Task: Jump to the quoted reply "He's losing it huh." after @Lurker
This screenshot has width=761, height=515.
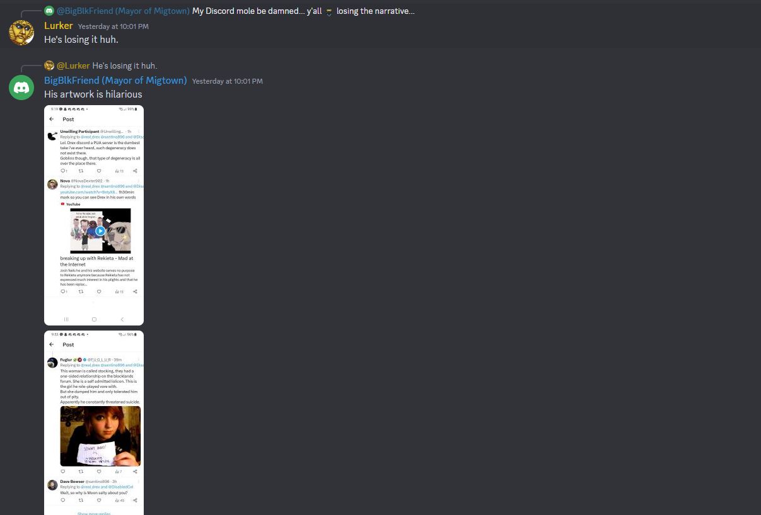Action: pos(125,66)
